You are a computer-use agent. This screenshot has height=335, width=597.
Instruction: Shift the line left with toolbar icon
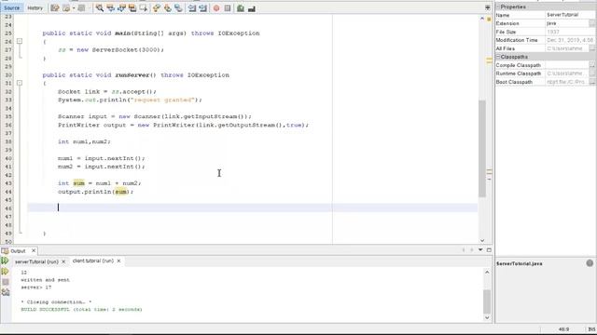(x=192, y=8)
